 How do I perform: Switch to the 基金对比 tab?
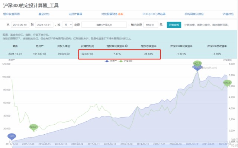pyautogui.click(x=44, y=14)
